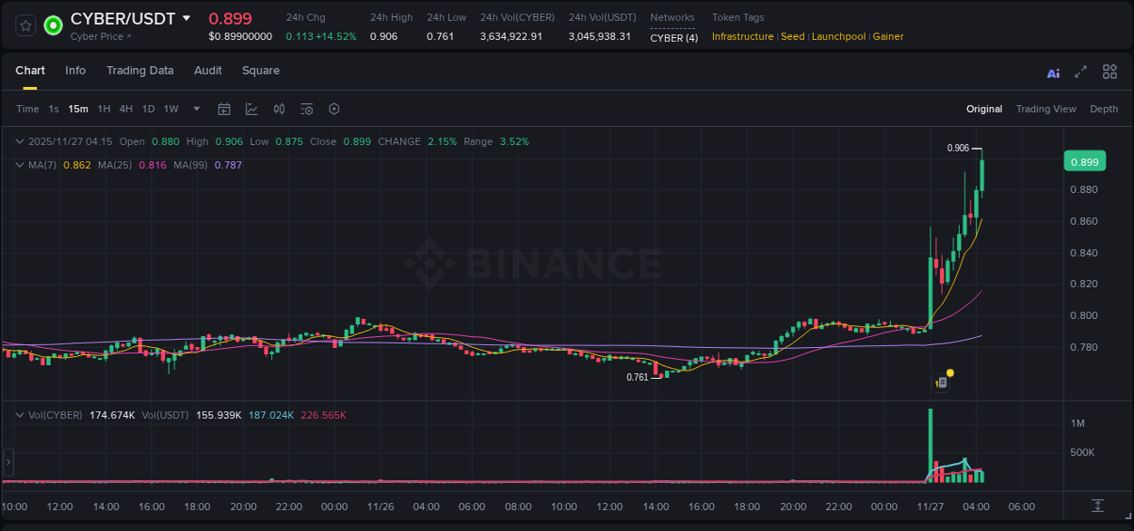Launch the Ai analysis feature

pos(1053,72)
